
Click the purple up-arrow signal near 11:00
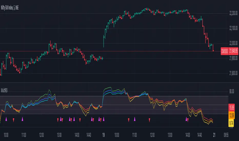[x=22, y=119]
